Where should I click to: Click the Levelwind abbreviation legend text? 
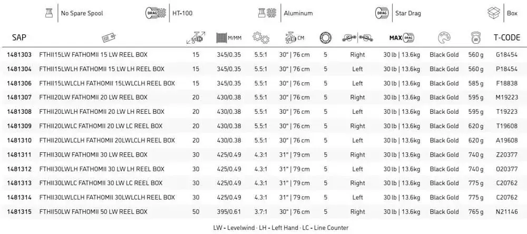tap(238, 228)
